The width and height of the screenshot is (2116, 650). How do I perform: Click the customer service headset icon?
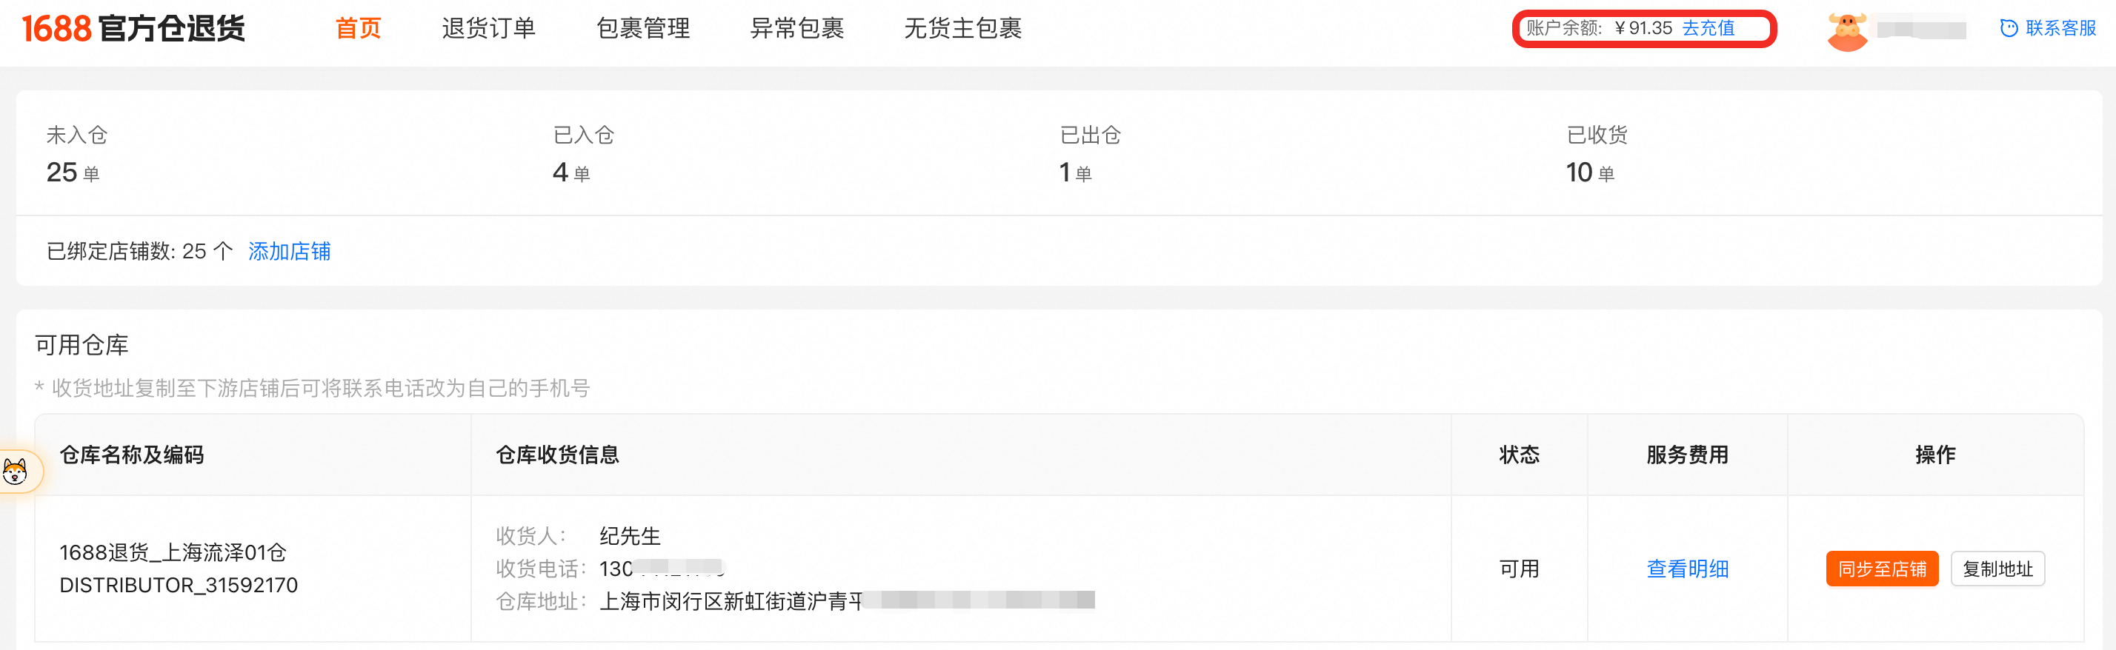pos(2008,29)
